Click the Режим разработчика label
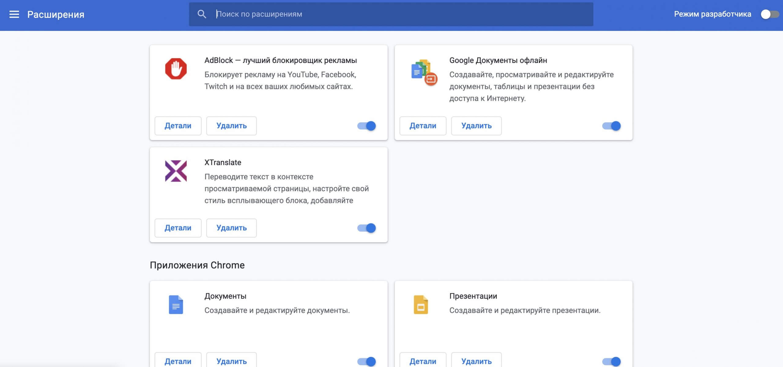Image resolution: width=783 pixels, height=367 pixels. click(713, 14)
